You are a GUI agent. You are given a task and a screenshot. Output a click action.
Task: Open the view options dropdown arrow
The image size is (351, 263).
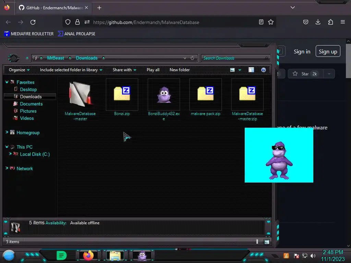click(x=240, y=70)
